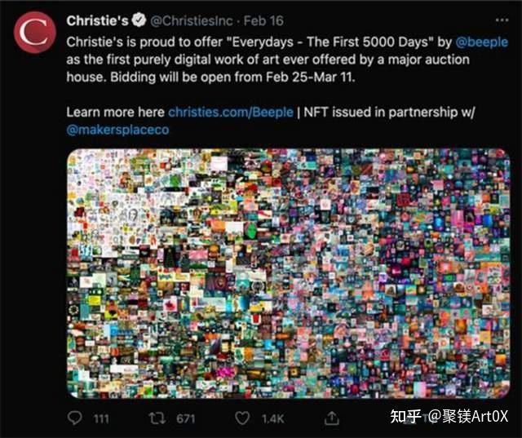Open the @beeple mention link

(481, 42)
